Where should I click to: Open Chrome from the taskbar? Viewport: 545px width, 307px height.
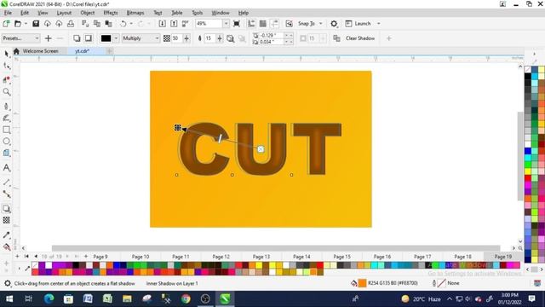(186, 298)
